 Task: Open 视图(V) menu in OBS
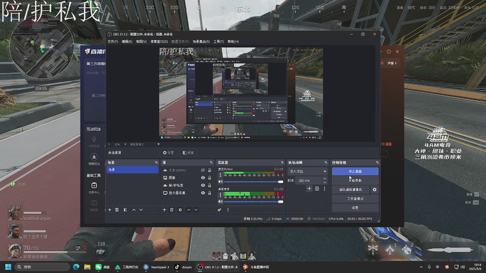tap(141, 41)
